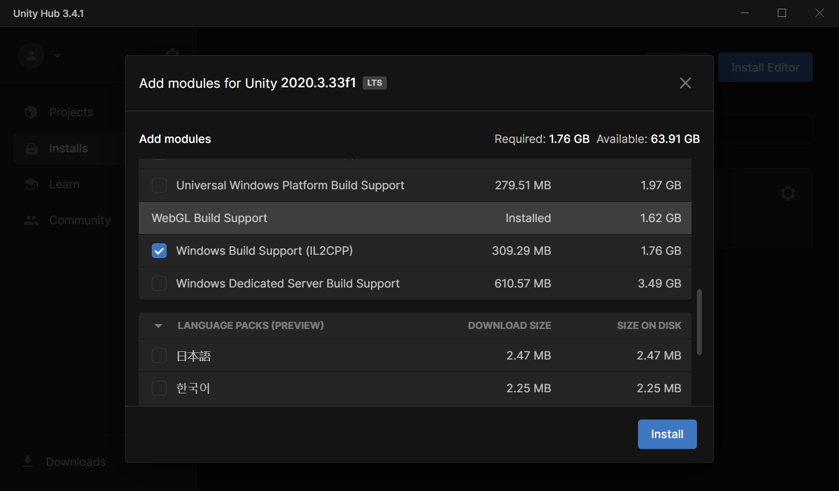Click the install settings gear icon

click(x=788, y=193)
